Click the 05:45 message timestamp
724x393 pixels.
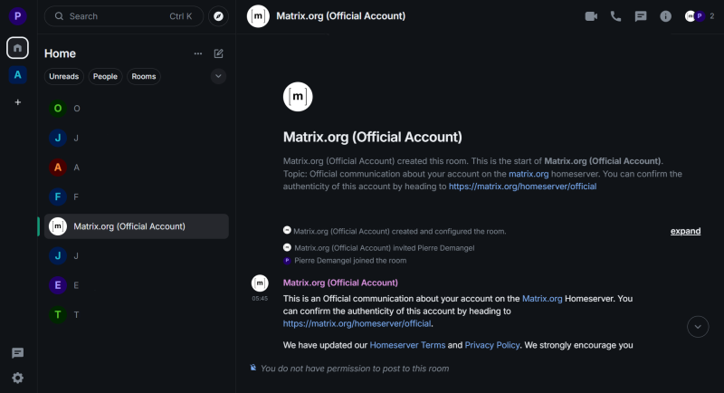[260, 298]
